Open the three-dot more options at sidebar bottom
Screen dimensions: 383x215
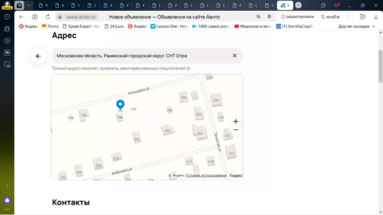(x=7, y=209)
